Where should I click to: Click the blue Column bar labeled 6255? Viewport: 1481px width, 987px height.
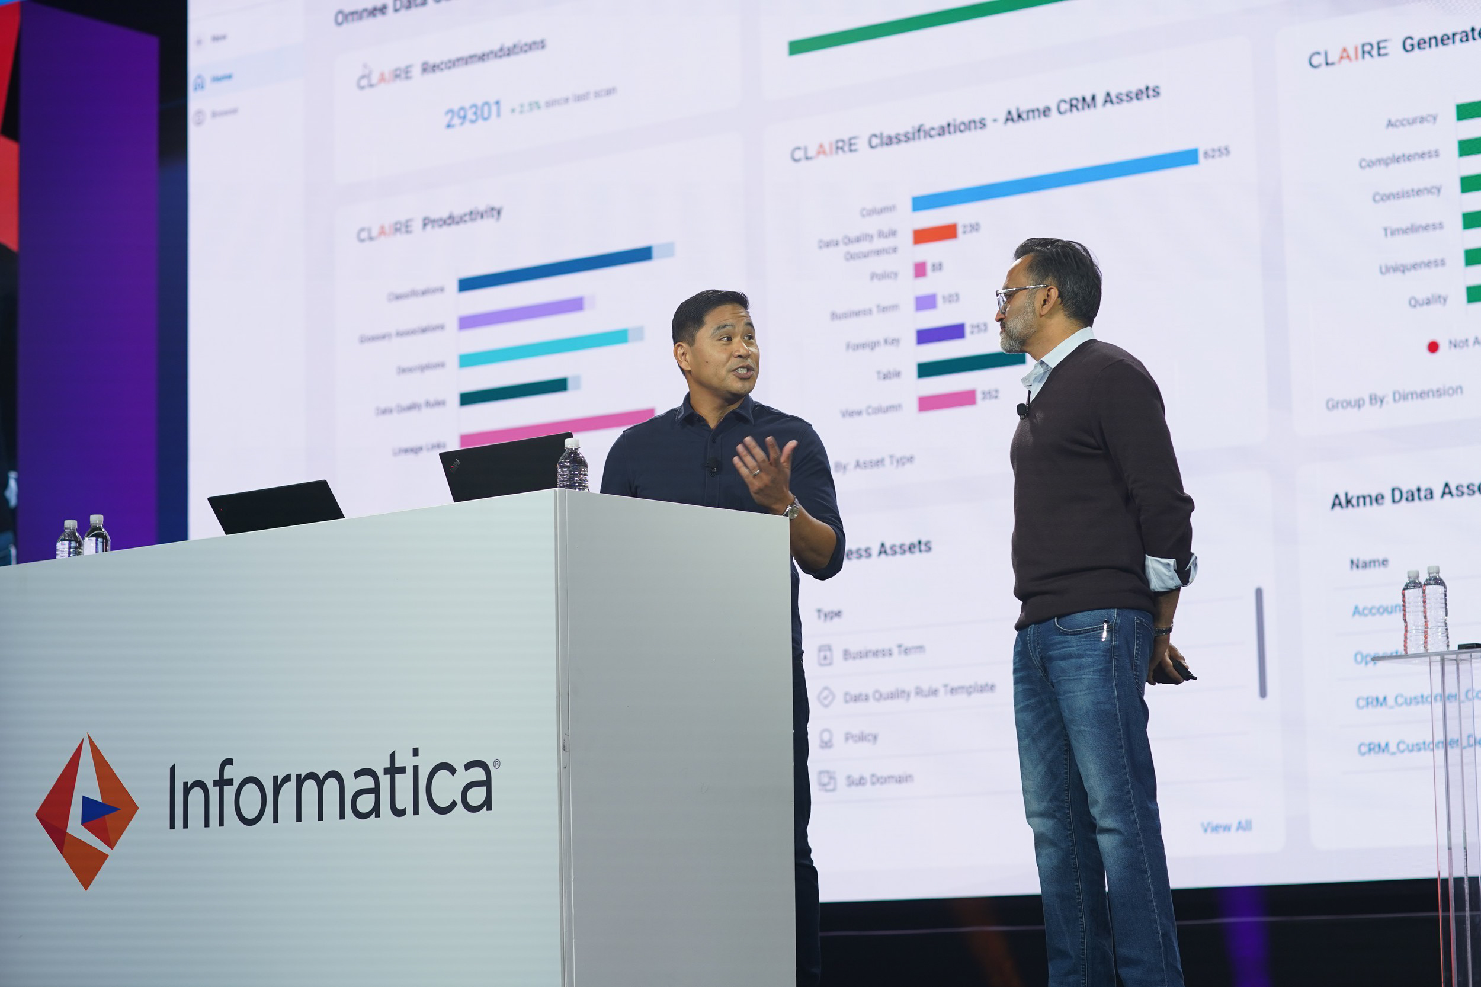(1054, 180)
